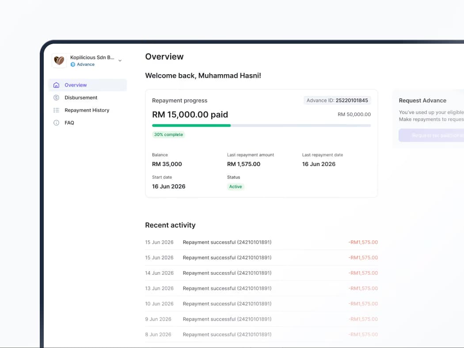The height and width of the screenshot is (348, 464).
Task: Click the Welcome back, Muhammad Hasni greeting
Action: point(203,76)
